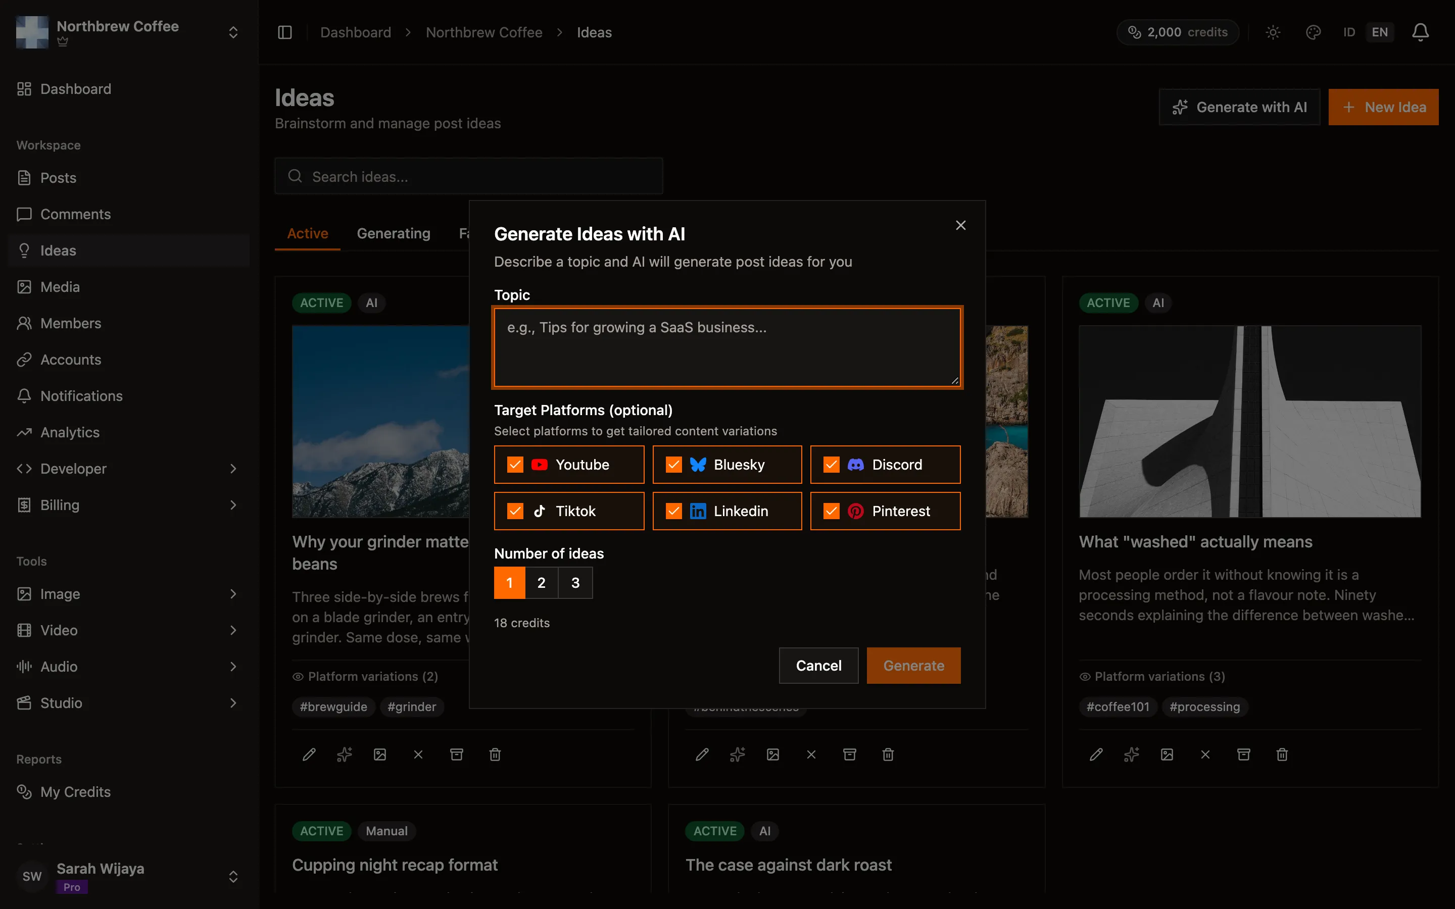
Task: Open the washed idea thumbnail image
Action: tap(1250, 422)
